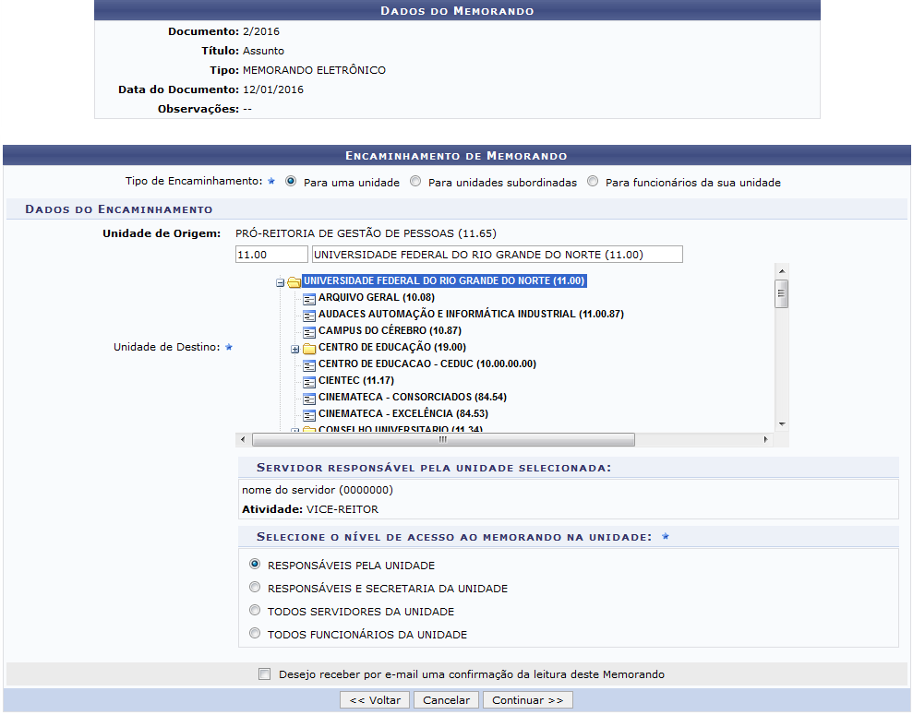Image resolution: width=913 pixels, height=715 pixels.
Task: Click the tree's vertical scrollbar thumb
Action: pyautogui.click(x=781, y=293)
